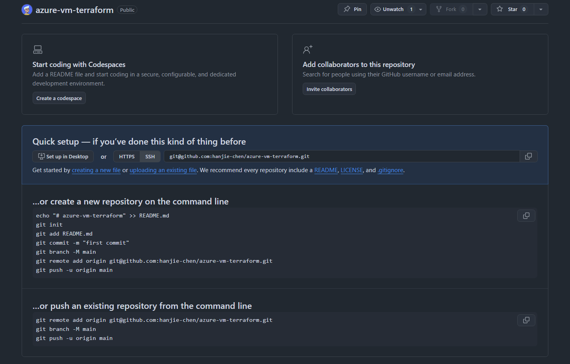The image size is (570, 364).
Task: Click the repository owner avatar
Action: [x=26, y=9]
